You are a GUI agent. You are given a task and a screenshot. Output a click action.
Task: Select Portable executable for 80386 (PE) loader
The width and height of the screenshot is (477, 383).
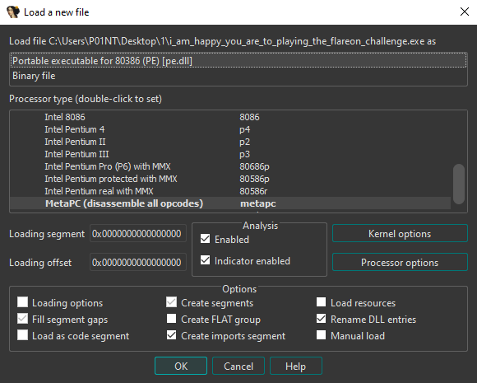click(238, 61)
